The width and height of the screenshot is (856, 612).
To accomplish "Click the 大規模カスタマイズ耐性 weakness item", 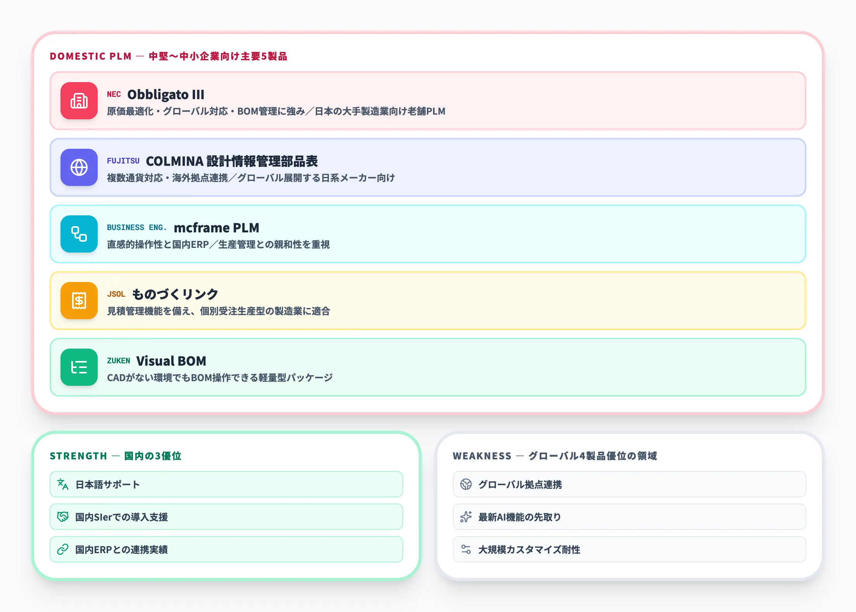I will [630, 549].
